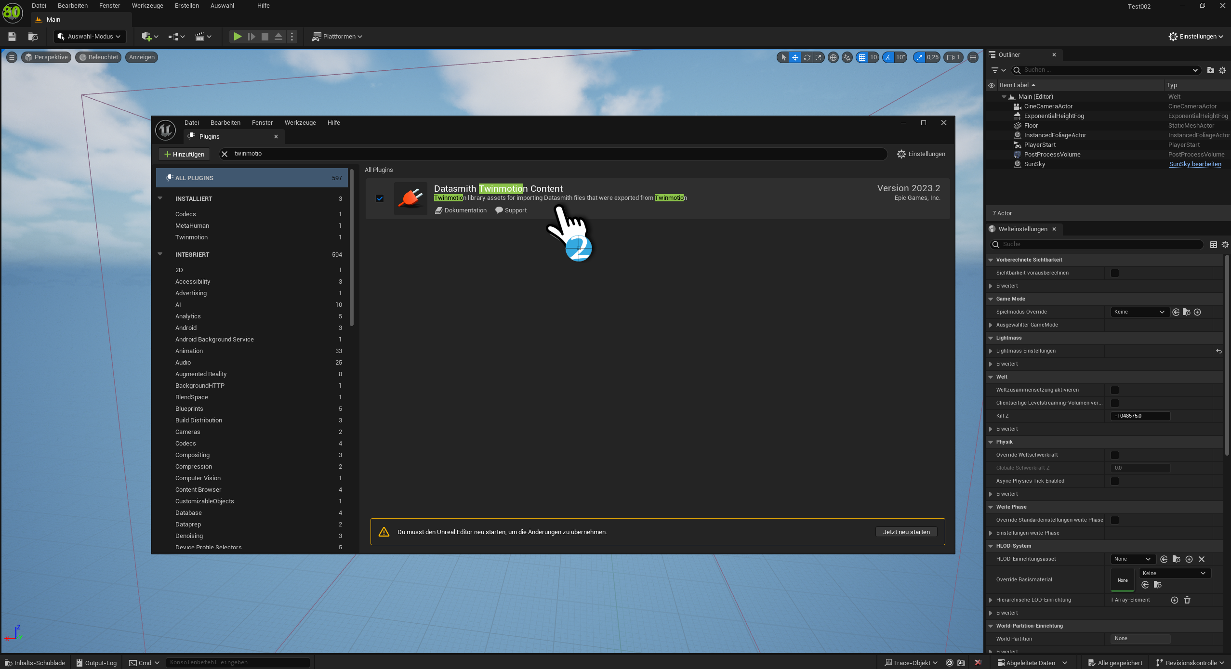The image size is (1231, 669).
Task: Stop the simulation
Action: tap(265, 37)
